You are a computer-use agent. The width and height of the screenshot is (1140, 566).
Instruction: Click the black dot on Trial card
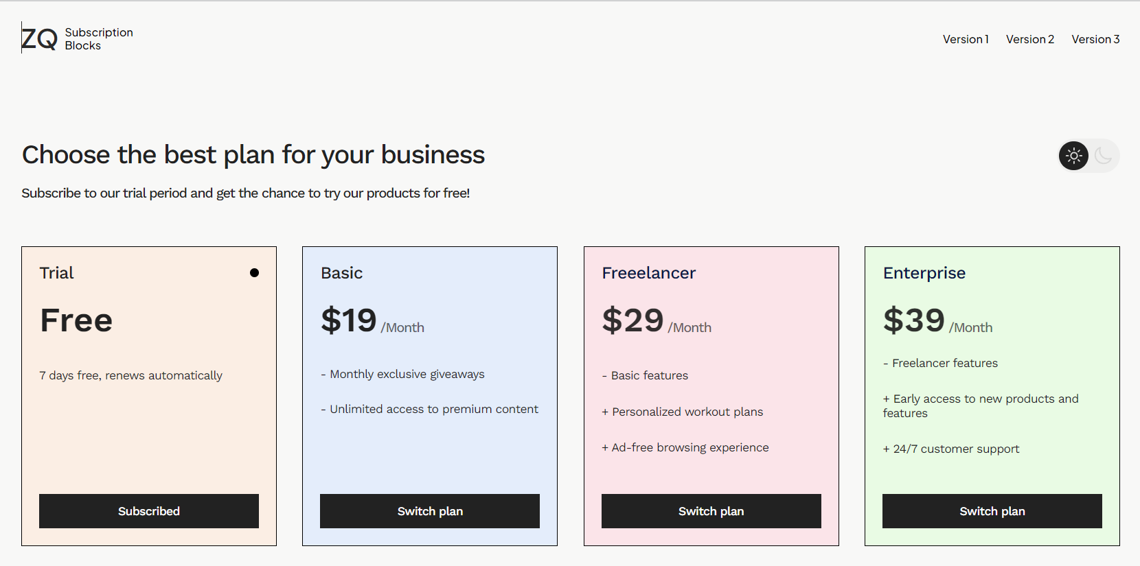(x=254, y=273)
